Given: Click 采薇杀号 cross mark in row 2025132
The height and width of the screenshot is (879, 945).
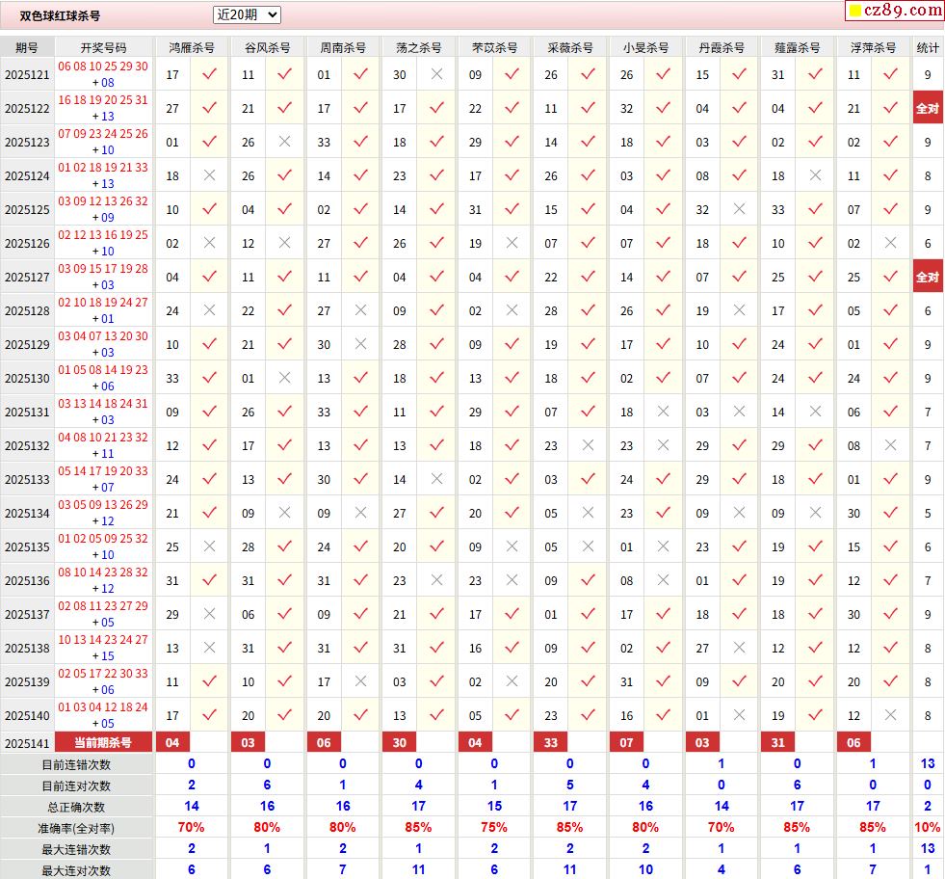Looking at the screenshot, I should pyautogui.click(x=588, y=445).
